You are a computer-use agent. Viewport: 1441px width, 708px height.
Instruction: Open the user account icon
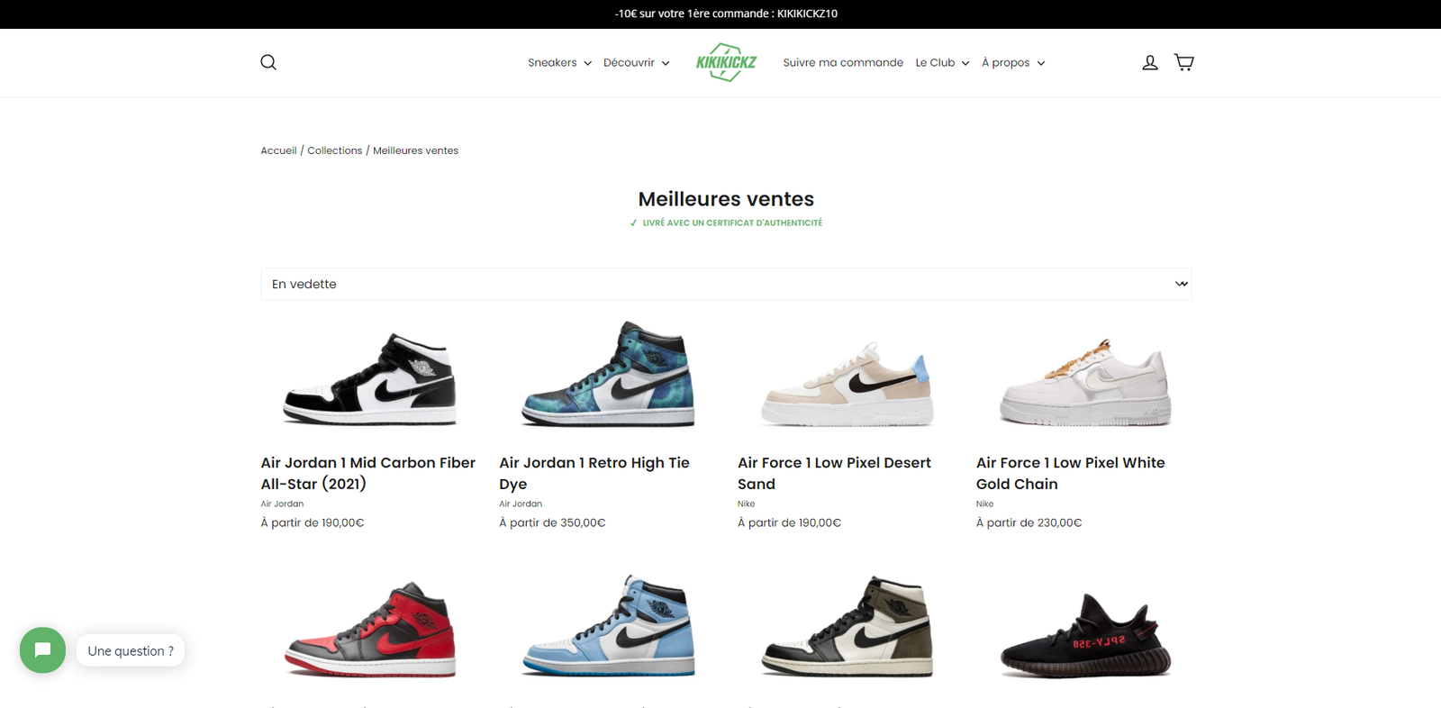(1150, 62)
